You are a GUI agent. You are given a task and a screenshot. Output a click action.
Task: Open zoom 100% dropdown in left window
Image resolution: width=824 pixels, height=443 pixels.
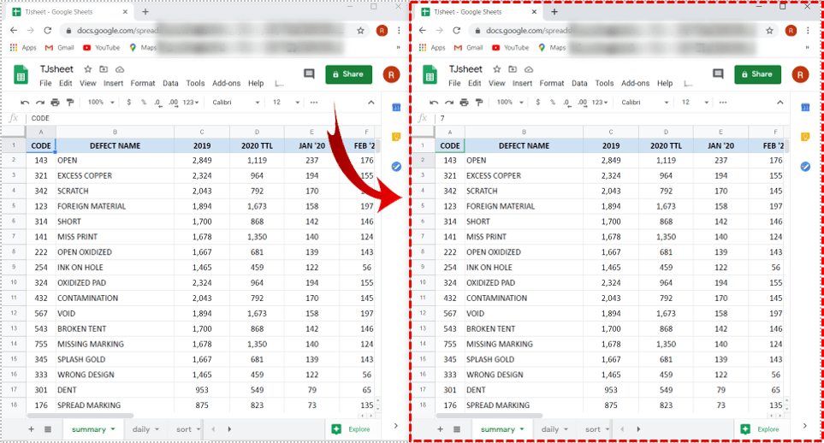click(x=99, y=102)
